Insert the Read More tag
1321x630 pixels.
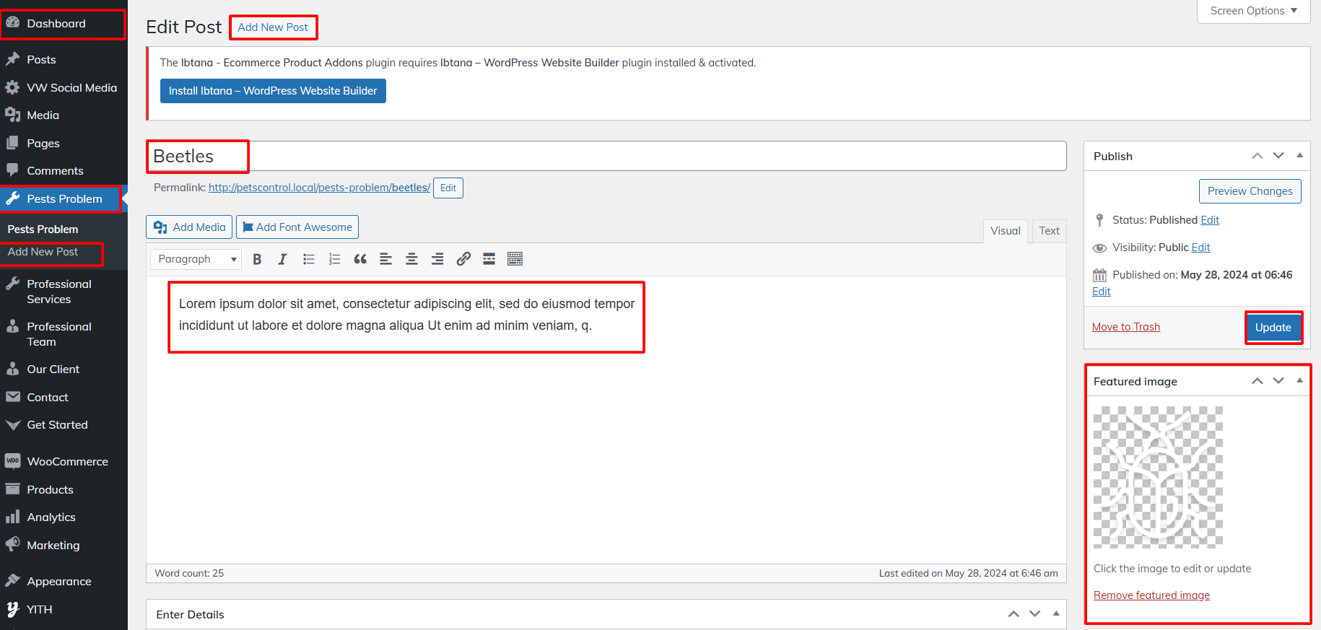coord(489,259)
